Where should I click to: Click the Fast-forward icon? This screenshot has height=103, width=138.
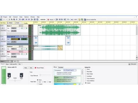(62, 20)
